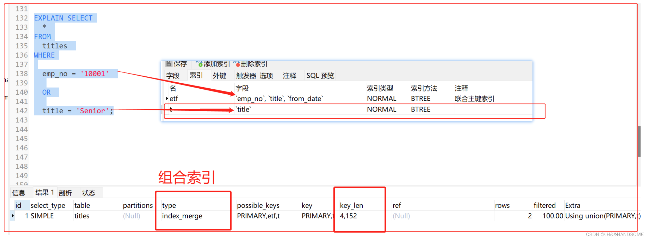Switch to the 选项 tab

(266, 76)
